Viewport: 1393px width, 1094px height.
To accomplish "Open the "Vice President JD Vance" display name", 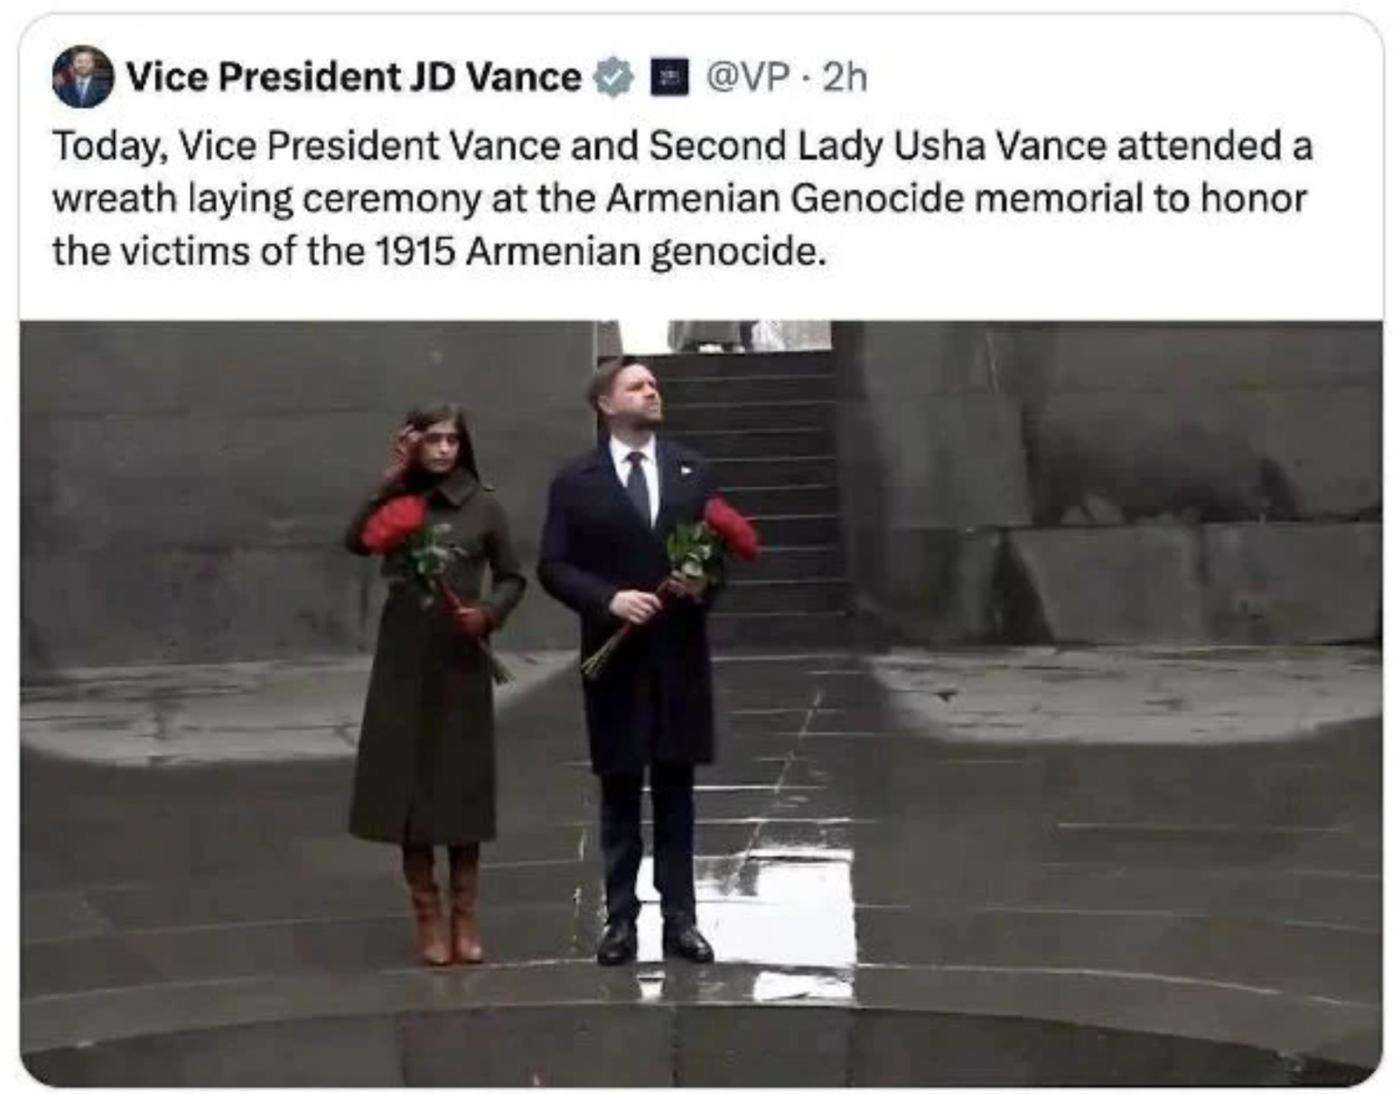I will [353, 77].
